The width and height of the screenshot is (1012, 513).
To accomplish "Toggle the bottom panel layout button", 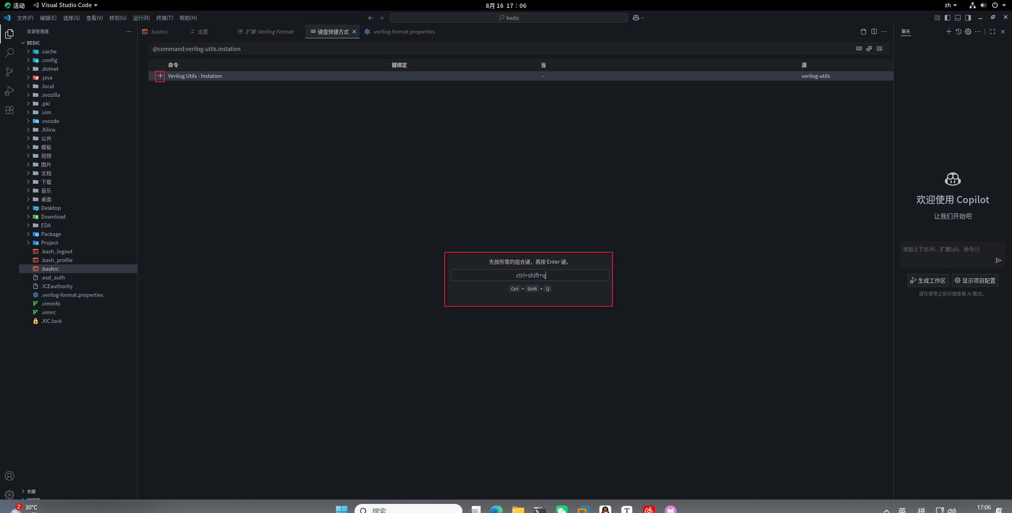I will [957, 18].
